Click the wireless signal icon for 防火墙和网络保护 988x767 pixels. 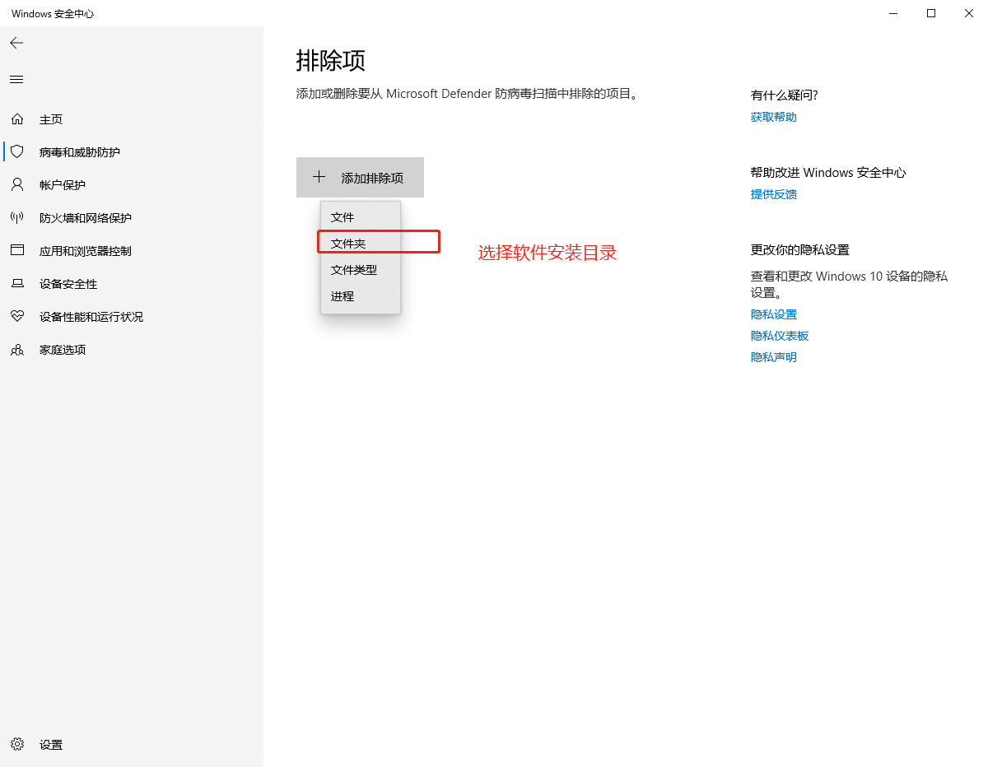pyautogui.click(x=17, y=218)
